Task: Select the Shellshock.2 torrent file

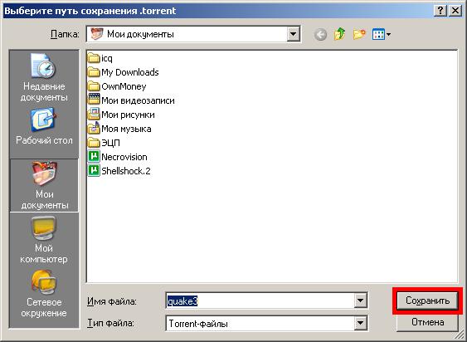Action: pyautogui.click(x=119, y=171)
